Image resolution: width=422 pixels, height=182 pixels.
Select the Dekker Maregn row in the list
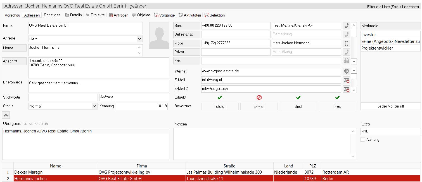56,172
